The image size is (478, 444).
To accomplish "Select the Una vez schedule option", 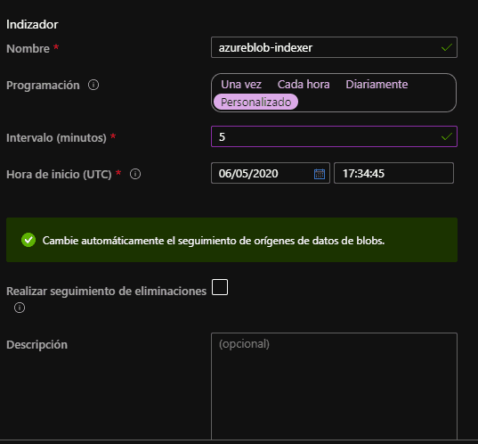I will click(241, 85).
